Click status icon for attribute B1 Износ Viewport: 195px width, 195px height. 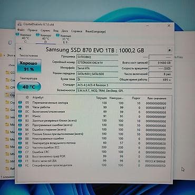[20, 116]
